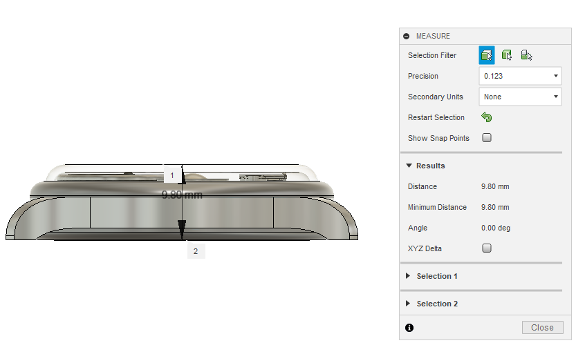Image resolution: width=585 pixels, height=354 pixels.
Task: Enable the Show Snap Points checkbox
Action: pyautogui.click(x=487, y=138)
